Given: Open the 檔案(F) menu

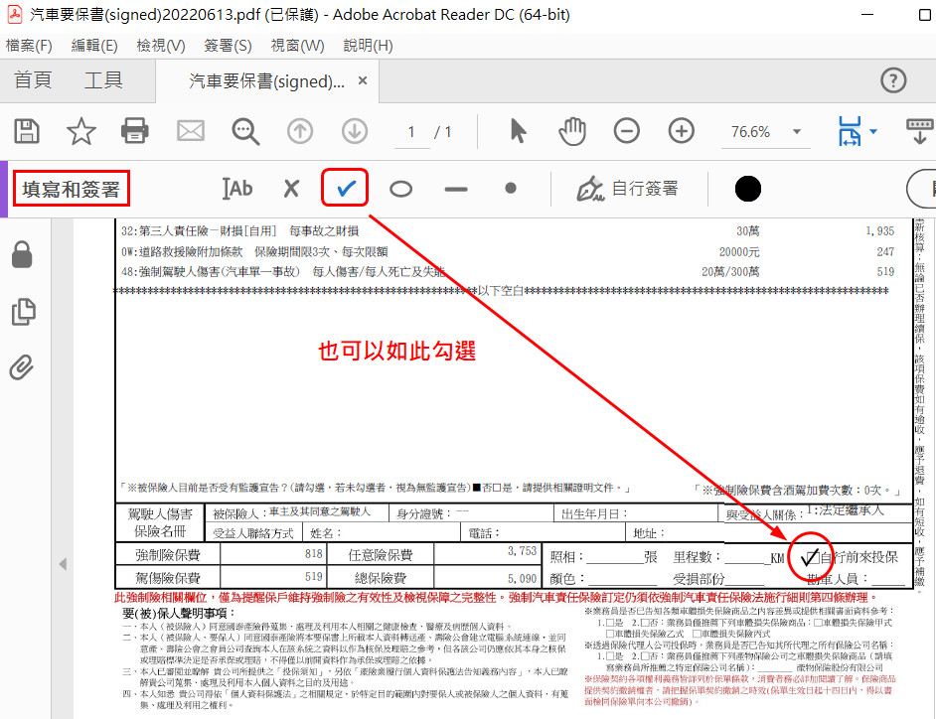Looking at the screenshot, I should pos(30,46).
